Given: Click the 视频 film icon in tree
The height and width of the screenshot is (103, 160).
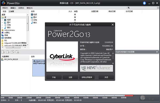Looking at the screenshot, I should pyautogui.click(x=5, y=20).
